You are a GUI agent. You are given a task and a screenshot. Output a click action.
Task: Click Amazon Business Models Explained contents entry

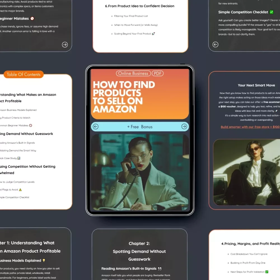(x=18, y=110)
